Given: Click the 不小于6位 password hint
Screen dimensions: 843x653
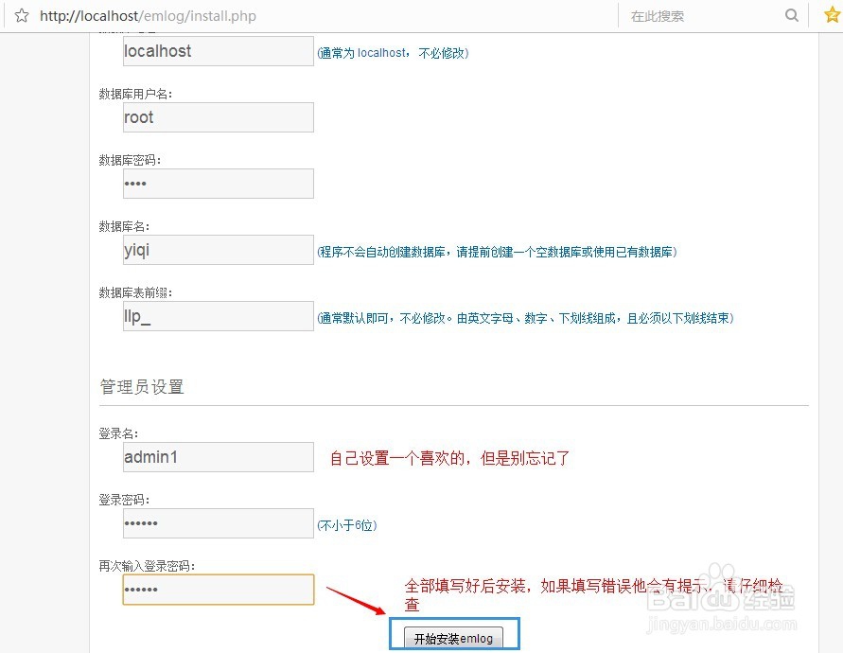Looking at the screenshot, I should pyautogui.click(x=347, y=525).
